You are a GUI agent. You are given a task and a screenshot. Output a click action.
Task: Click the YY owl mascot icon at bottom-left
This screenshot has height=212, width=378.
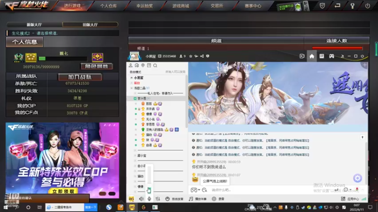[131, 199]
